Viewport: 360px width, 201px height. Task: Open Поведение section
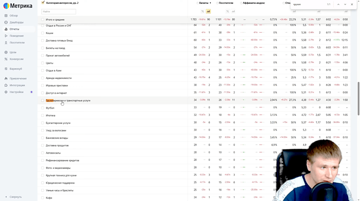click(x=16, y=36)
